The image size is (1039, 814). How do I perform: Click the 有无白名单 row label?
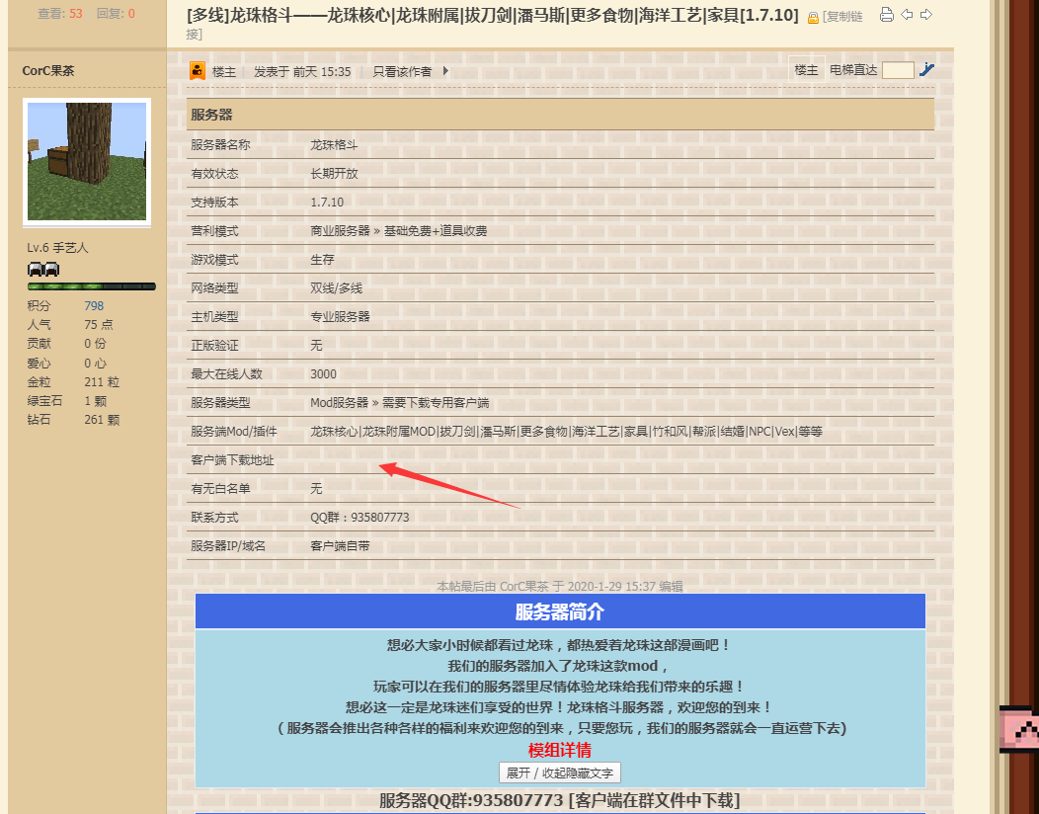tap(220, 489)
